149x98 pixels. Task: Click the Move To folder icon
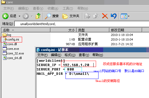coord(87,16)
